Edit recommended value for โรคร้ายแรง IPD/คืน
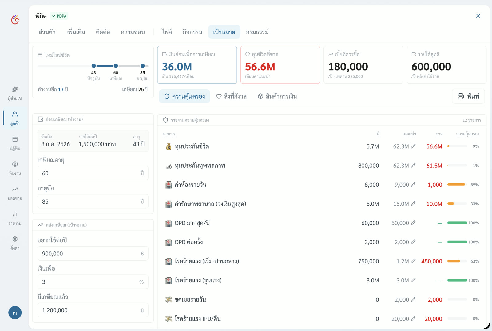 [413, 318]
